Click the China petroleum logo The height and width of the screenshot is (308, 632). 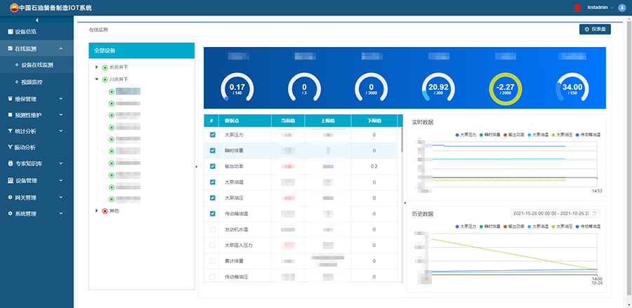pyautogui.click(x=14, y=8)
